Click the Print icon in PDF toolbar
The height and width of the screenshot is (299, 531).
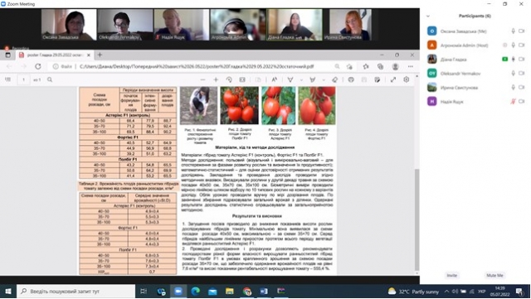pos(351,80)
